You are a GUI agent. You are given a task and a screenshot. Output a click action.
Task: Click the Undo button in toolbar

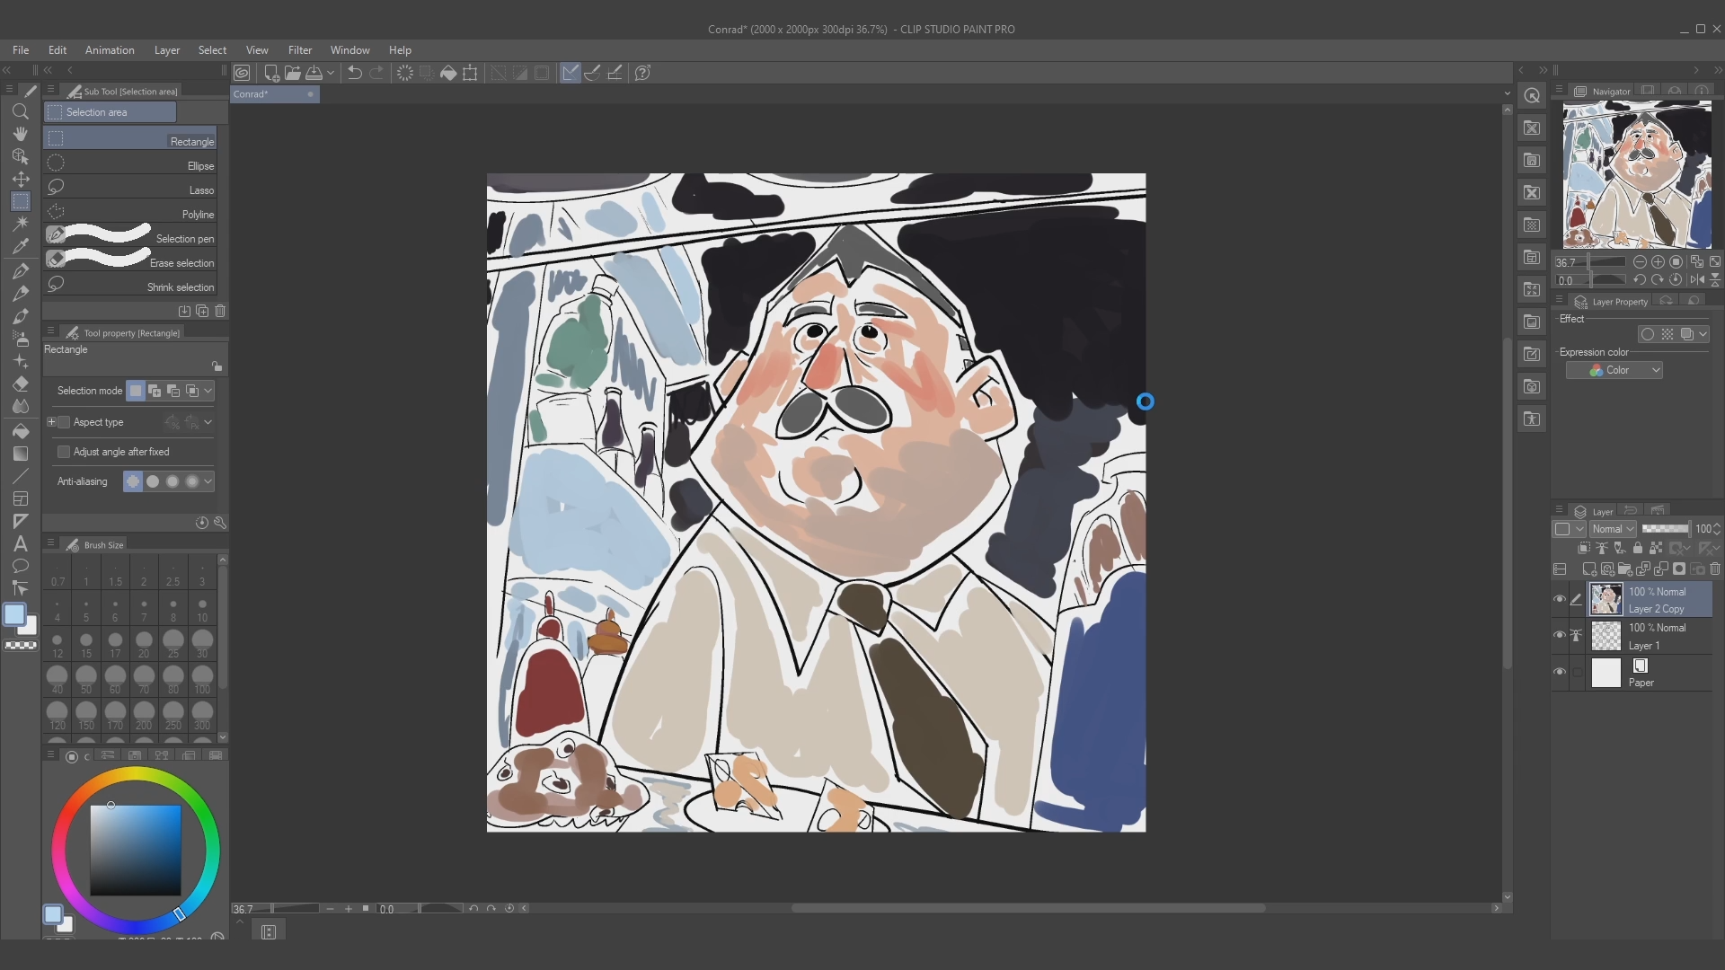[354, 74]
